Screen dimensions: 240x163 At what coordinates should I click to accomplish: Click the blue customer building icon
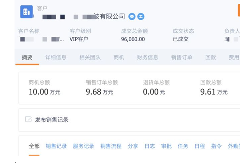coord(26,12)
